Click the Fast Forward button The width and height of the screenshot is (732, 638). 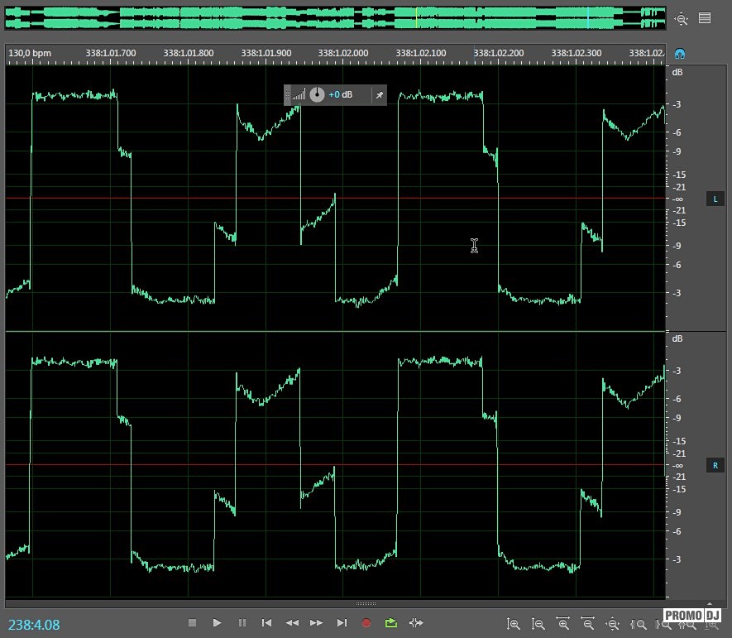tap(316, 623)
